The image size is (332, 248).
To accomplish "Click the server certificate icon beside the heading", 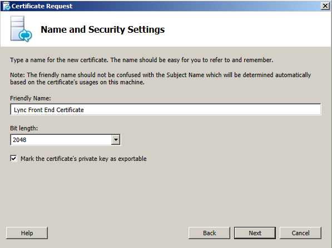I will coord(21,29).
